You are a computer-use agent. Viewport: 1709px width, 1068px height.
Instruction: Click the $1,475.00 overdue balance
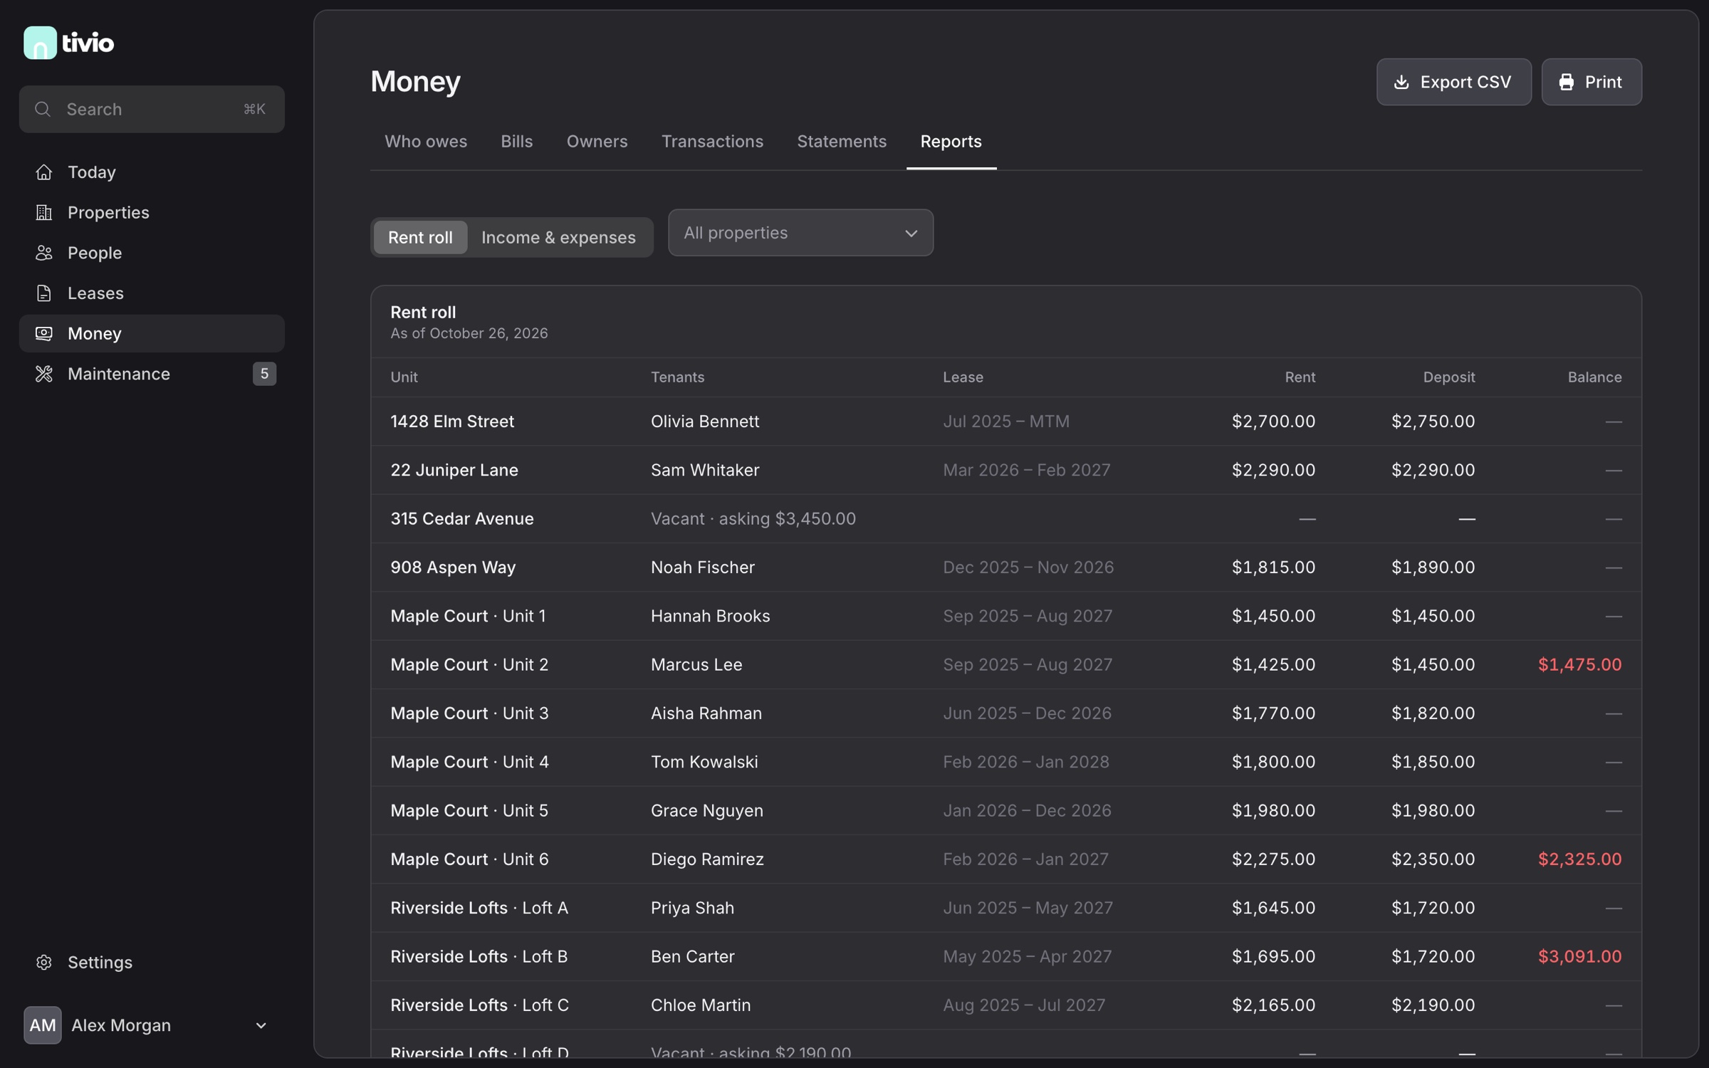coord(1579,664)
